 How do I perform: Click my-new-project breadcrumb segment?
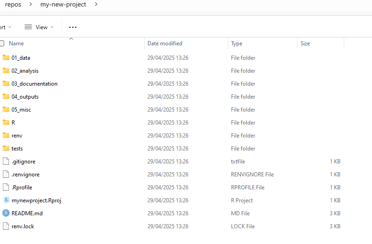63,4
